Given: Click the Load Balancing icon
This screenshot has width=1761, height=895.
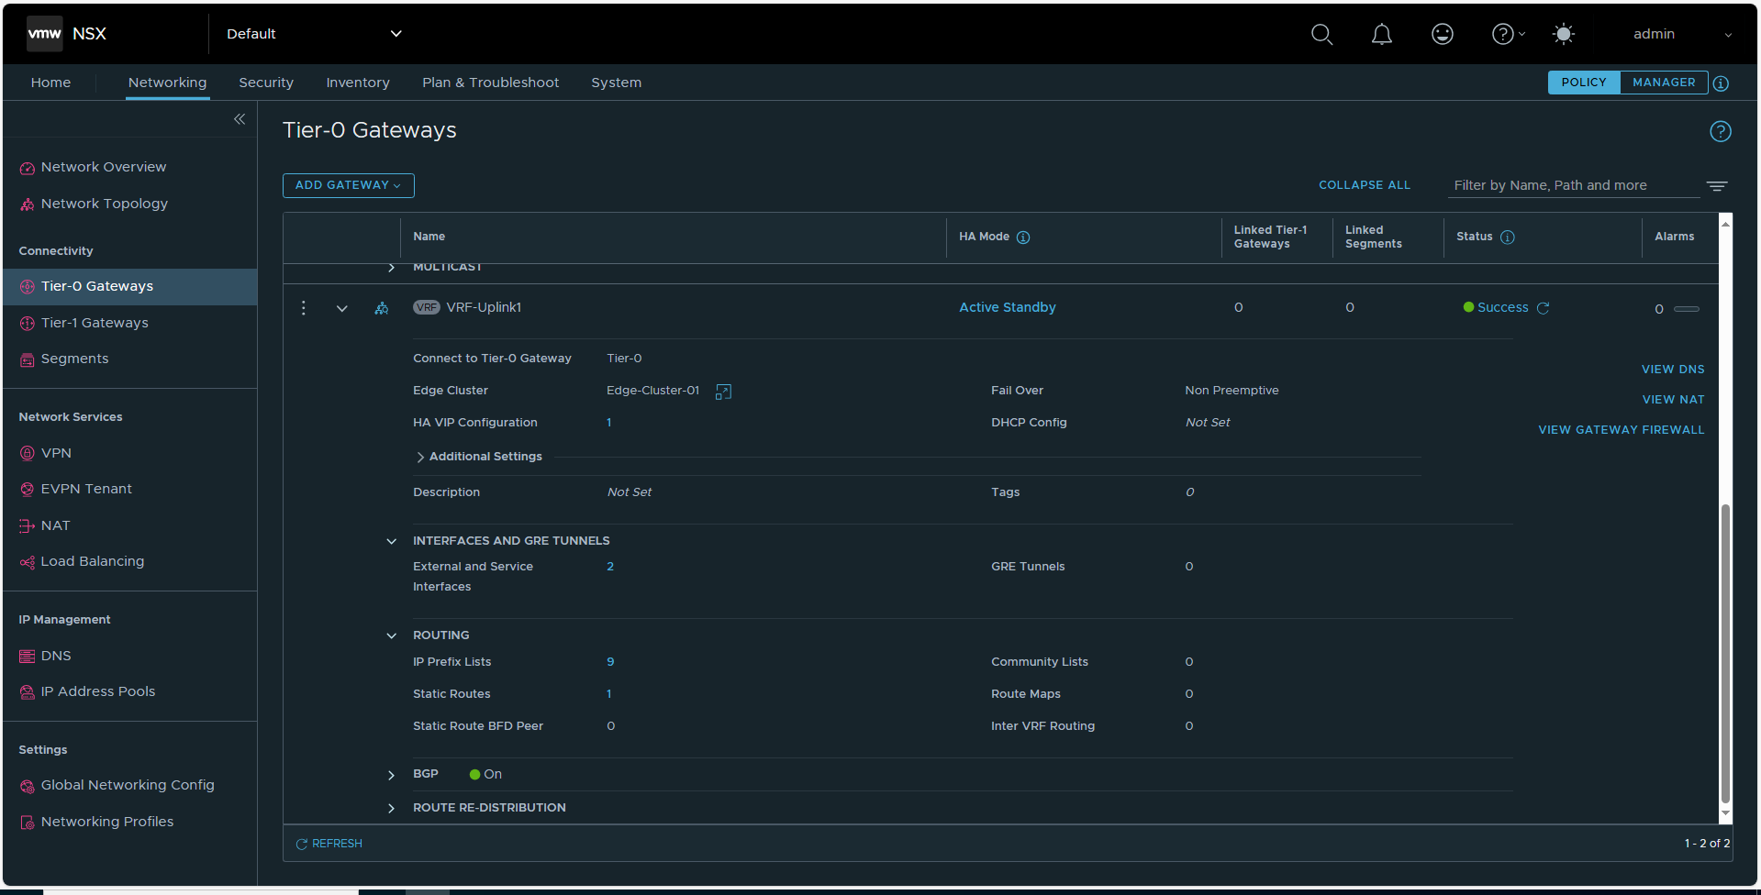Looking at the screenshot, I should click(x=28, y=562).
